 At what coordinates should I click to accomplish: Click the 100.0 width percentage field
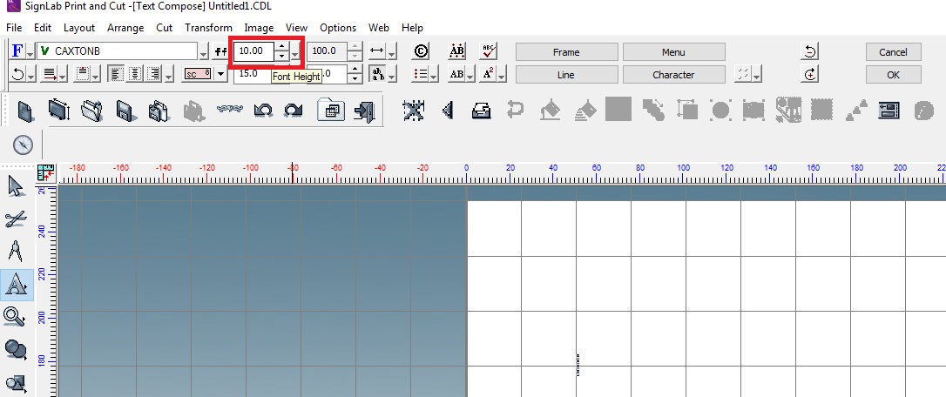coord(328,51)
